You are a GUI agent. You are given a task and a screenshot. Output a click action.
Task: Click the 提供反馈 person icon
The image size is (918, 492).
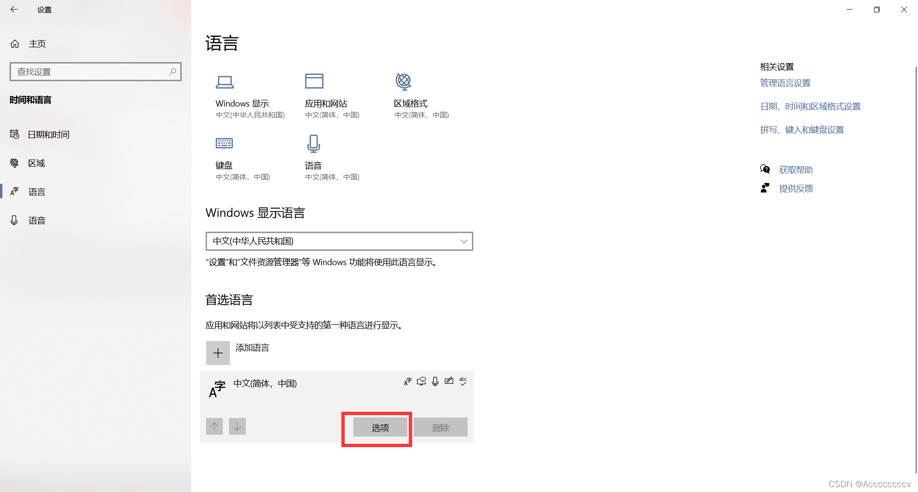(765, 188)
